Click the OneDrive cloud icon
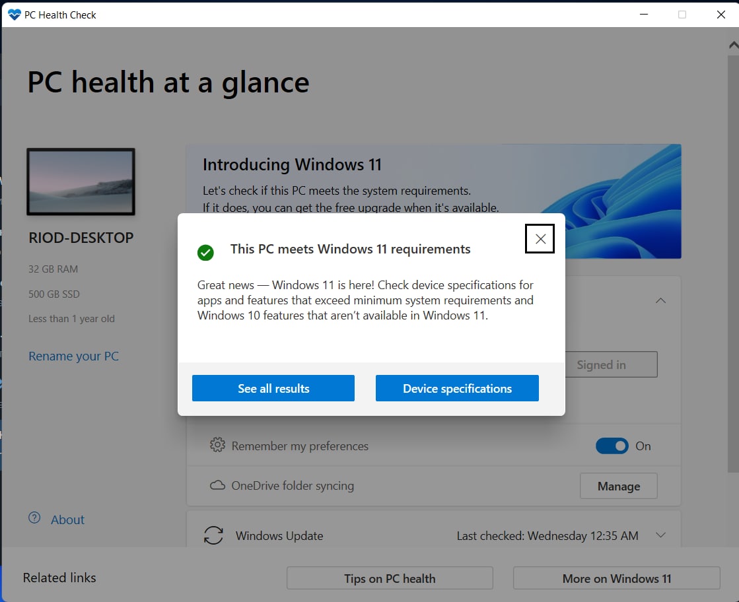 click(x=217, y=485)
